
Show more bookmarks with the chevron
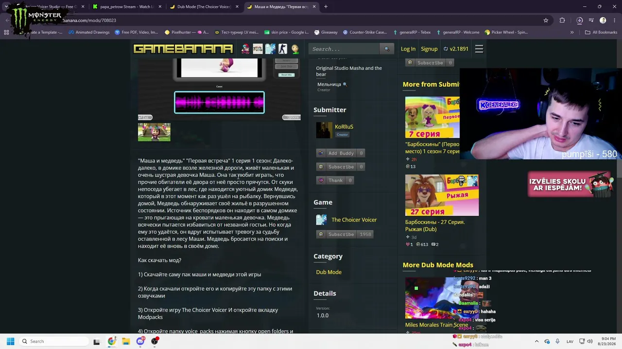click(x=572, y=32)
